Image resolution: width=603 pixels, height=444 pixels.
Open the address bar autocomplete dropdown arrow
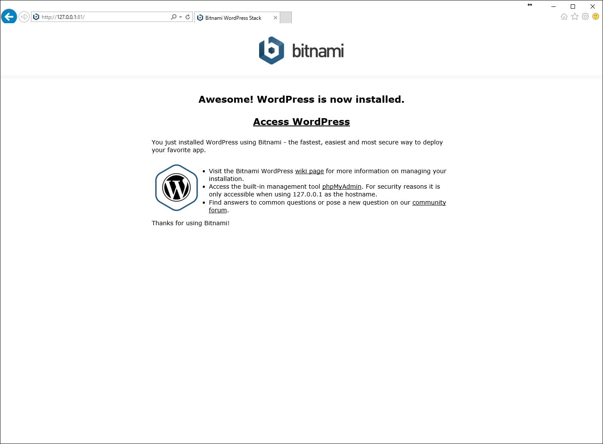click(x=181, y=17)
